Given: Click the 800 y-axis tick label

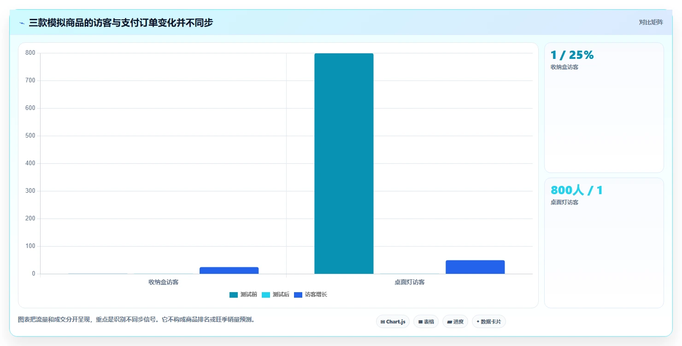Looking at the screenshot, I should click(x=30, y=53).
